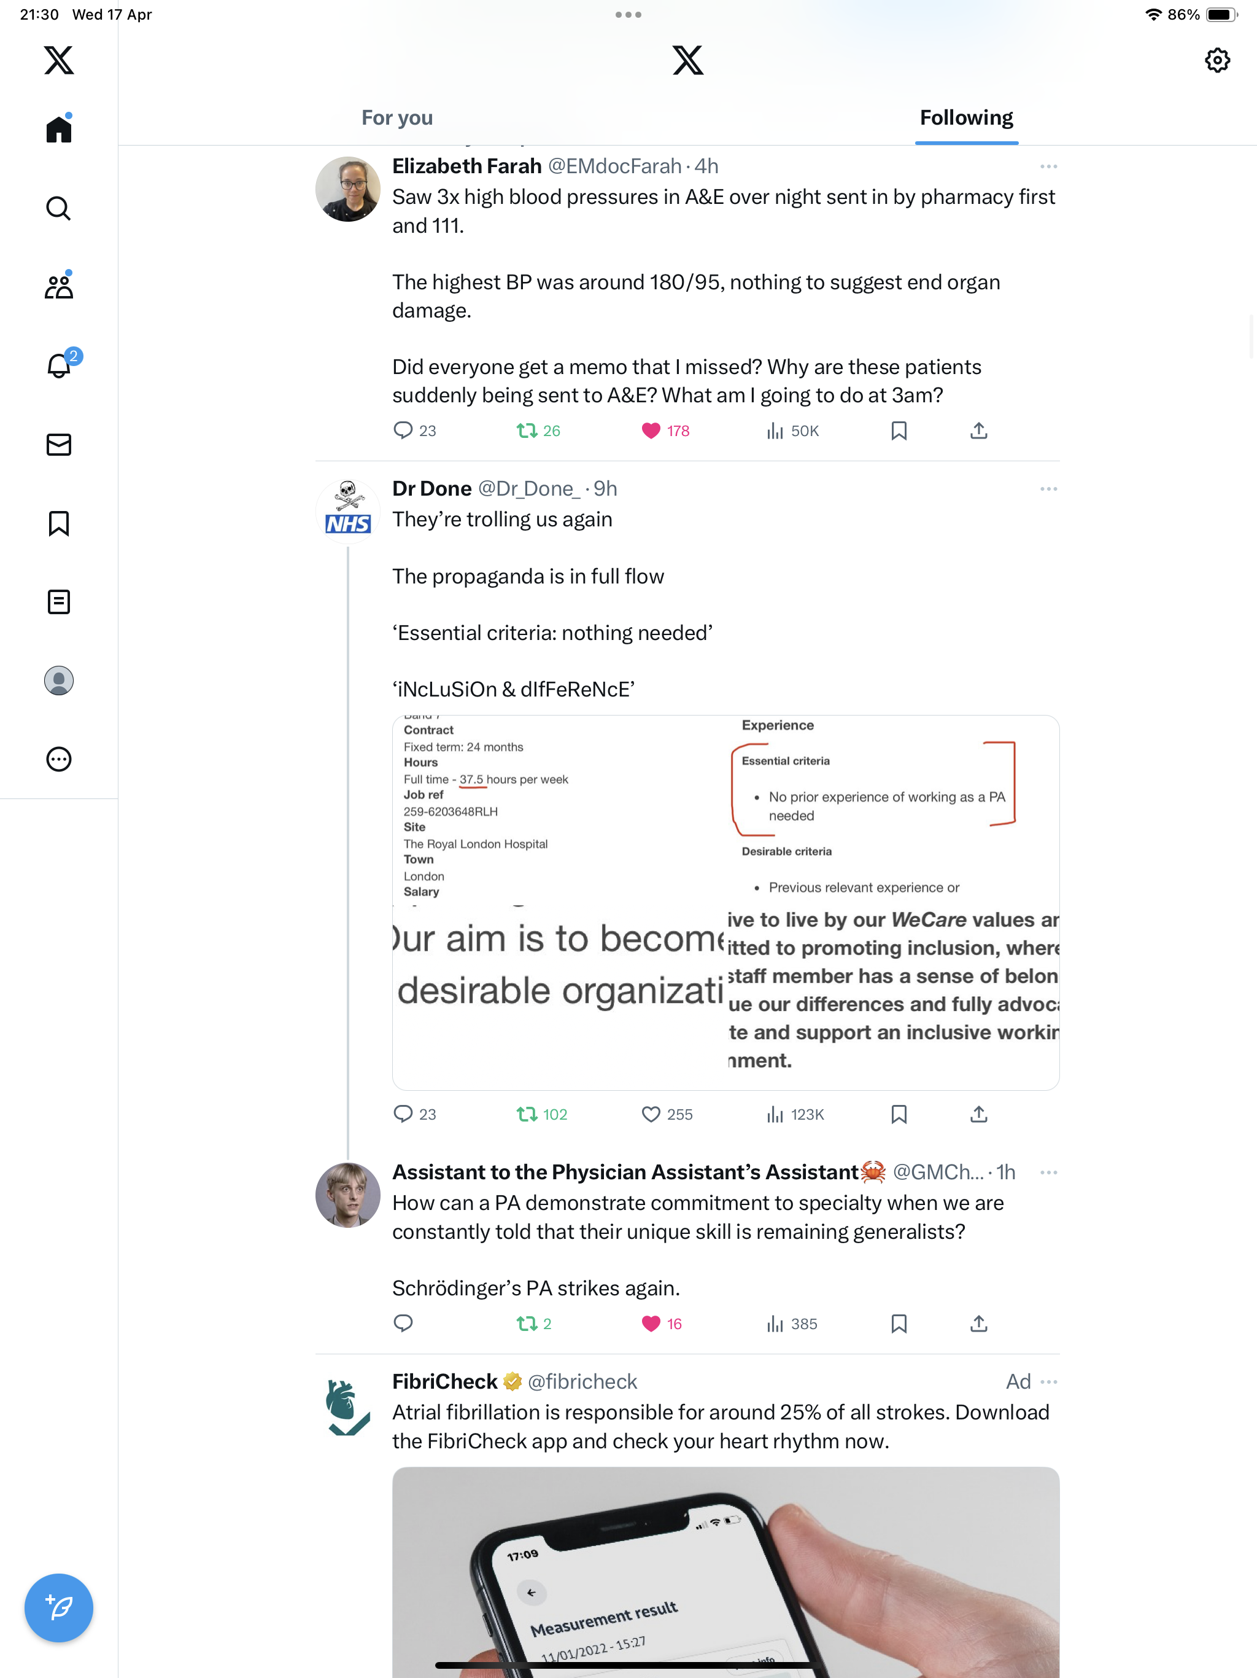This screenshot has height=1678, width=1257.
Task: Open more options on Elizabeth Farah's post
Action: pyautogui.click(x=1048, y=166)
